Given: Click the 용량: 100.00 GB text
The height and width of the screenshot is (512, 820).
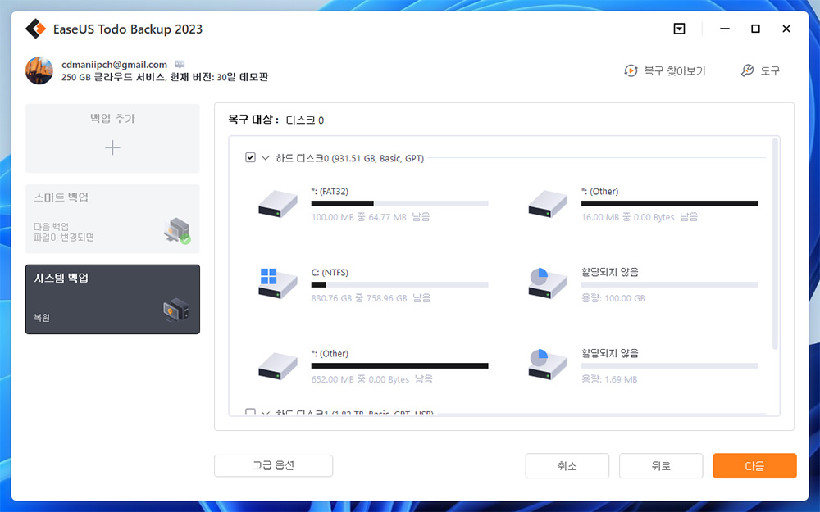Looking at the screenshot, I should pyautogui.click(x=613, y=298).
